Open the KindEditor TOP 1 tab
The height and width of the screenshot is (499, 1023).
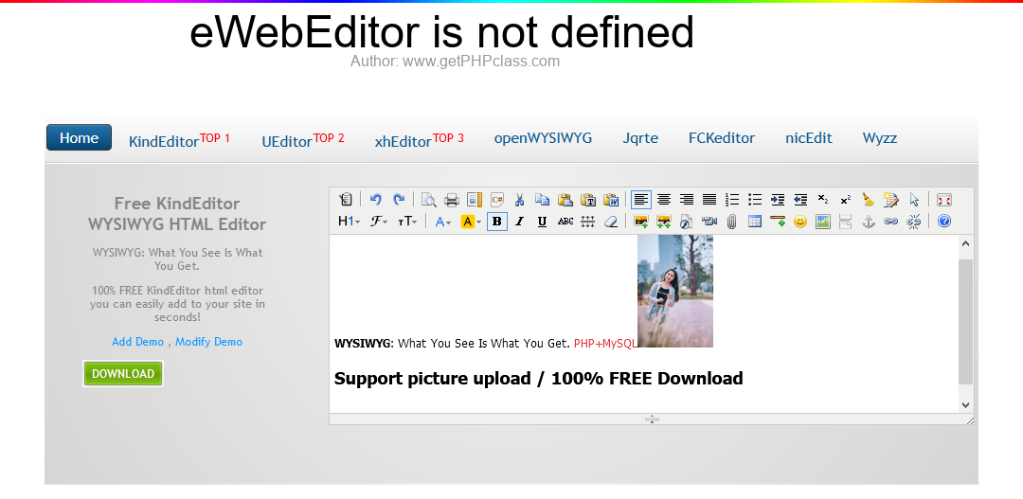point(179,140)
